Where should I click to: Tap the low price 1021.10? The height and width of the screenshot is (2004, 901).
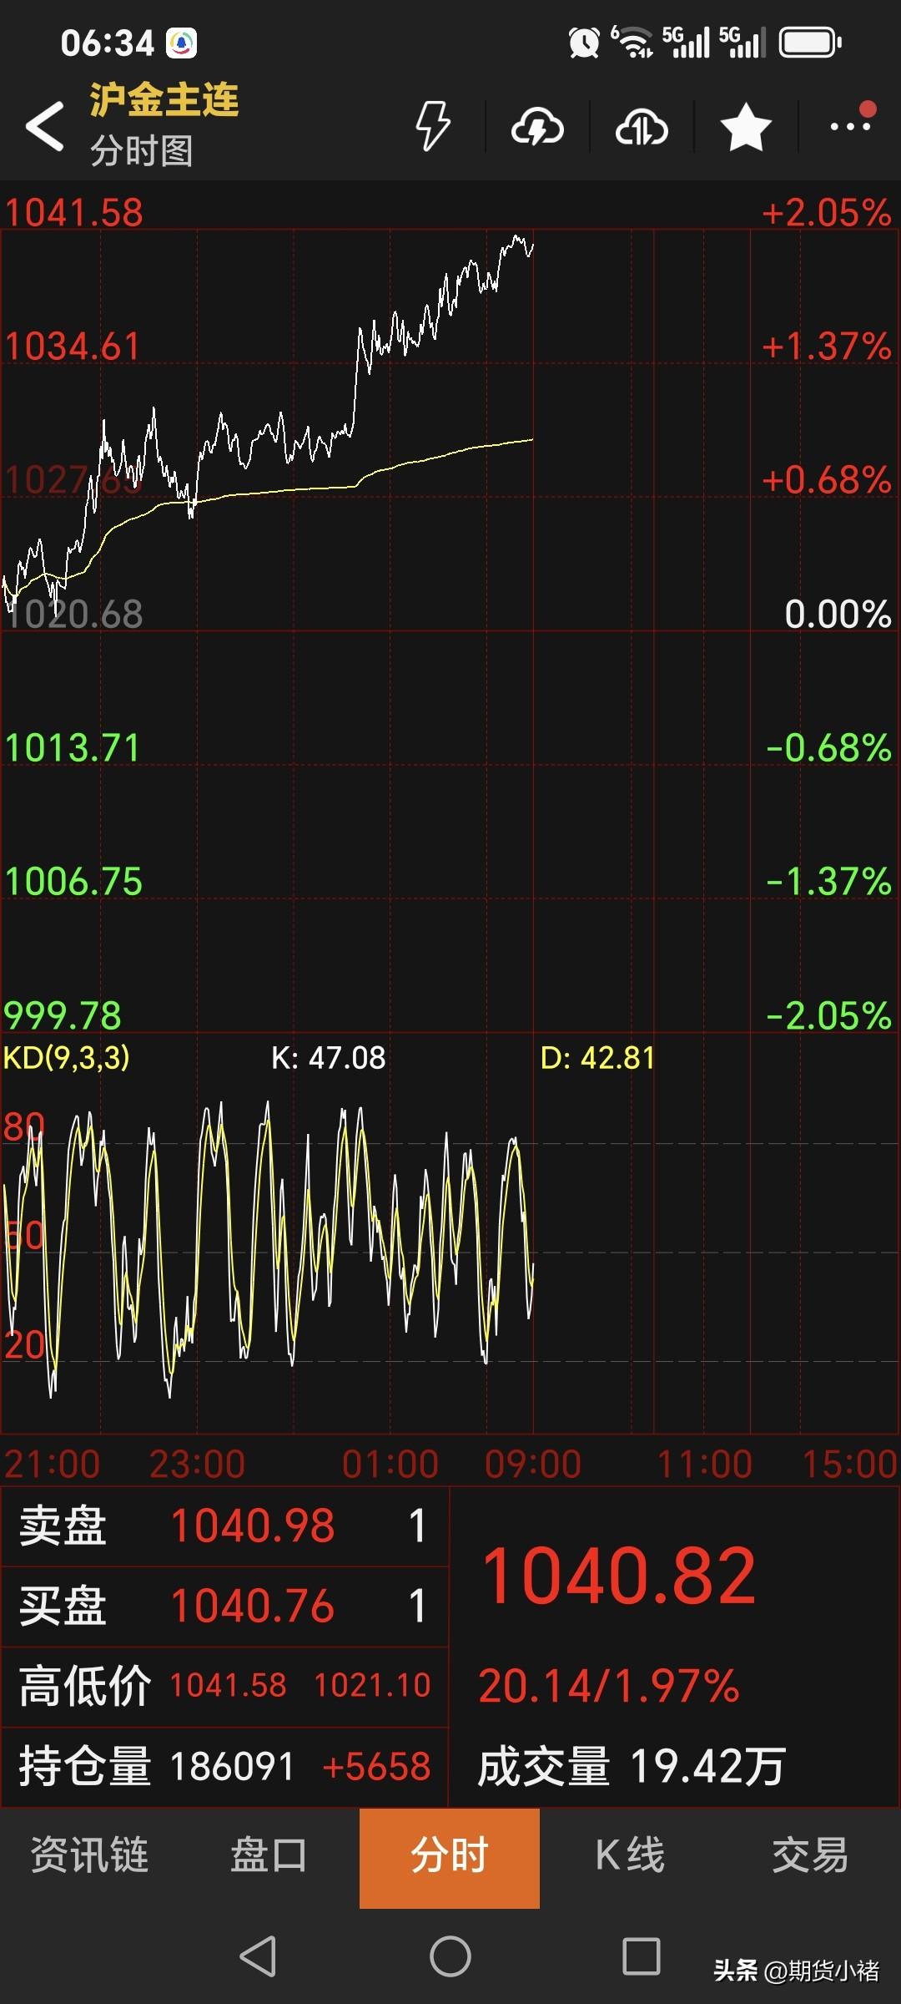(373, 1686)
